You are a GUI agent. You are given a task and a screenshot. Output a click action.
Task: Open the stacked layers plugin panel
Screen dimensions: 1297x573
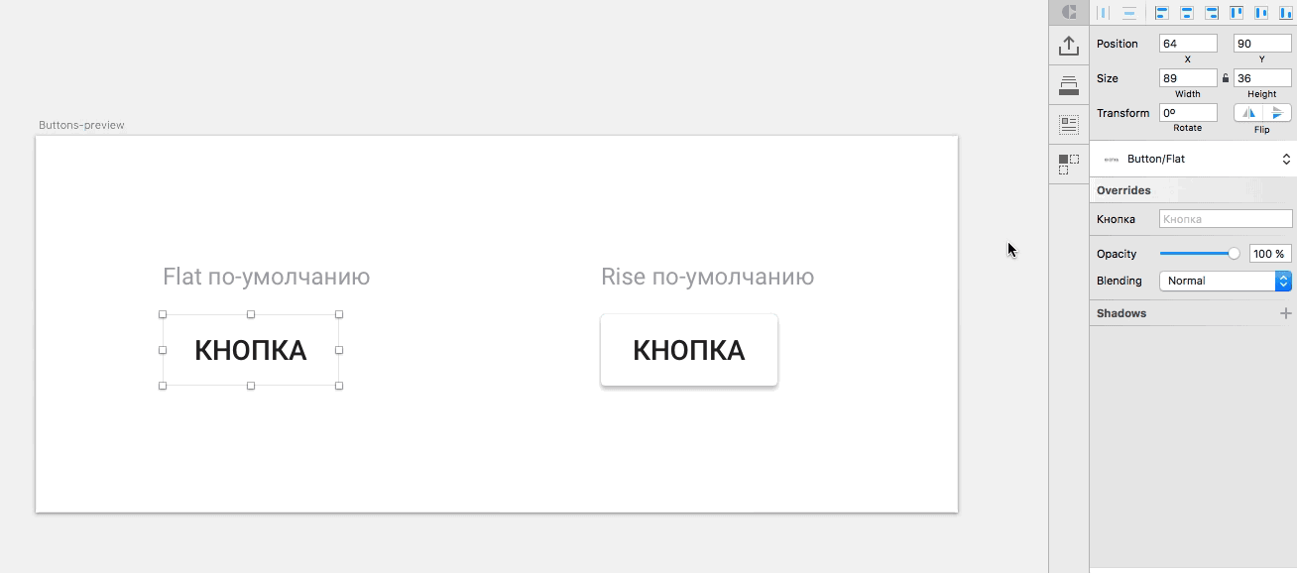[1068, 85]
